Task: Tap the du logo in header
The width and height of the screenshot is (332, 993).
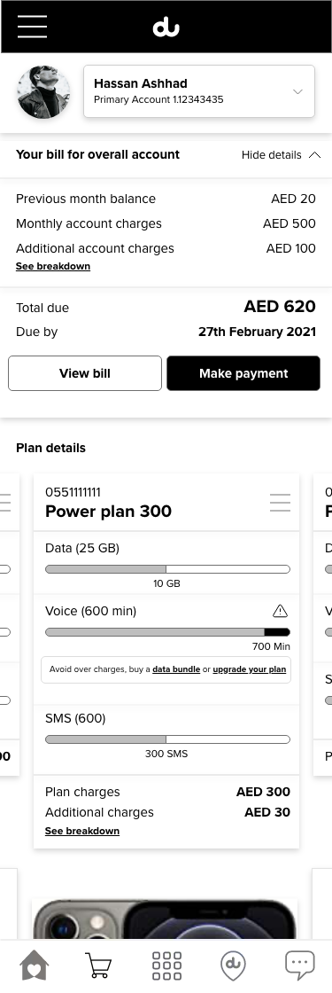Action: coord(166,27)
